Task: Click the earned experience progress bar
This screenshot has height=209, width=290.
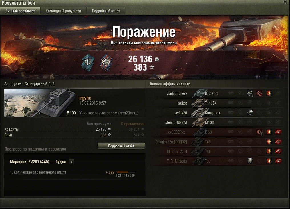Action: pyautogui.click(x=126, y=172)
